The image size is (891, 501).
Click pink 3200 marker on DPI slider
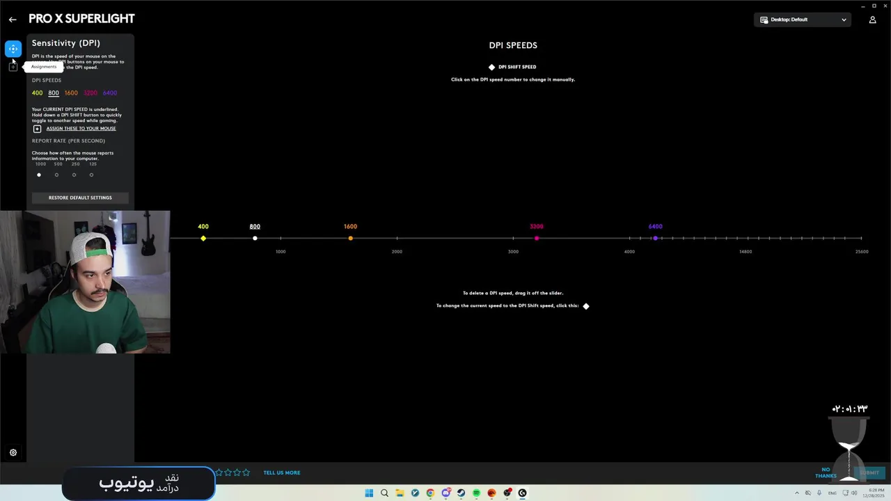(x=537, y=239)
